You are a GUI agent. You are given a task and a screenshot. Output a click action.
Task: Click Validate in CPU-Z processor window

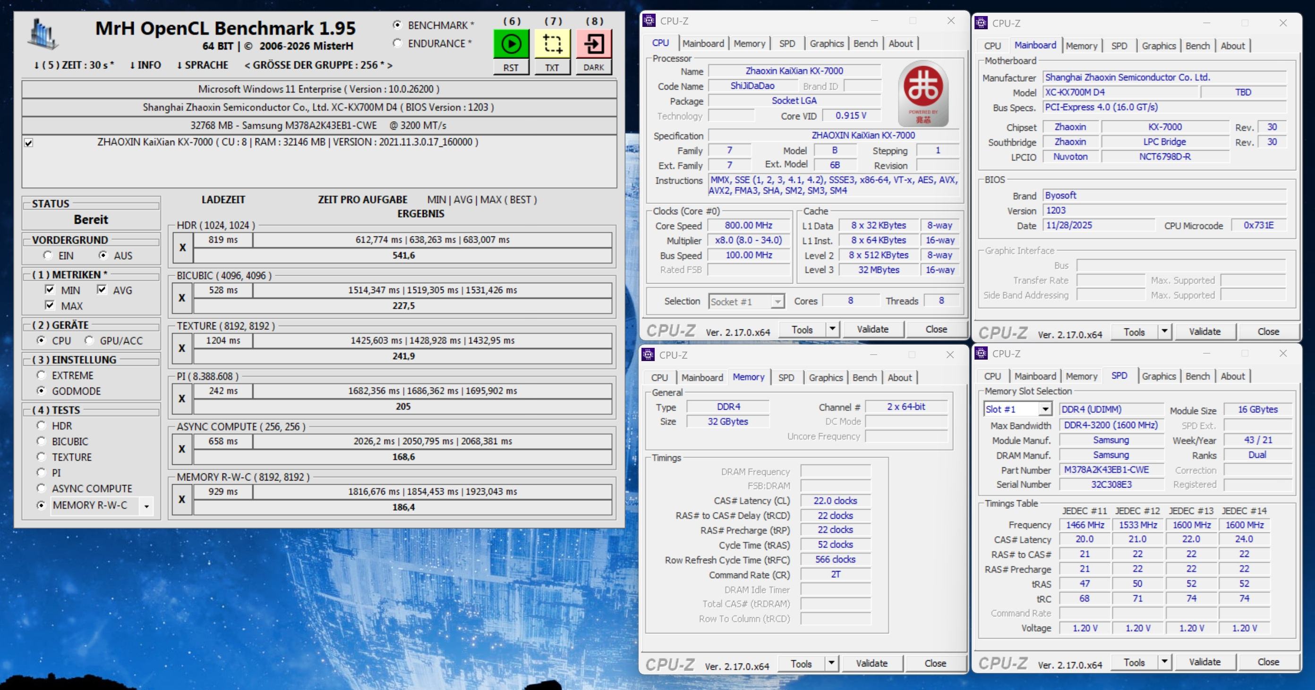click(x=872, y=329)
